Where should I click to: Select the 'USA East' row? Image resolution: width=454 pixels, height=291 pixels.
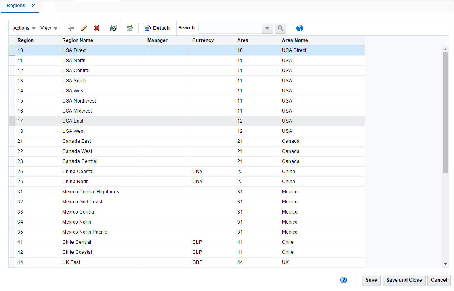[x=187, y=121]
